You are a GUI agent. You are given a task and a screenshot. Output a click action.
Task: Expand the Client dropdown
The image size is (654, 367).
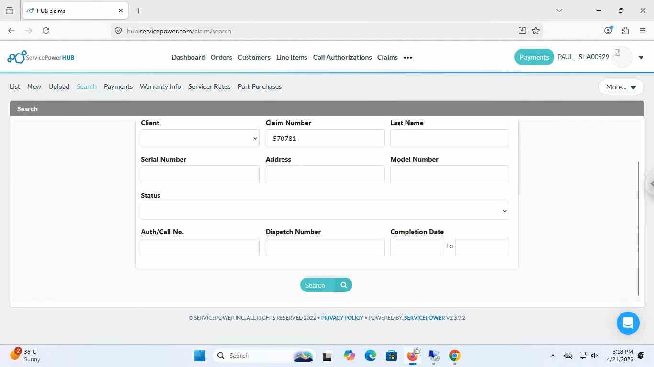coord(200,138)
